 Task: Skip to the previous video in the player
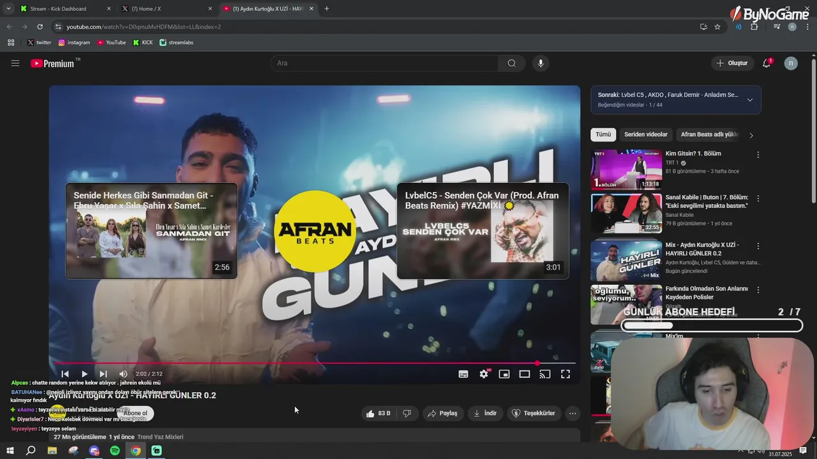pyautogui.click(x=65, y=374)
